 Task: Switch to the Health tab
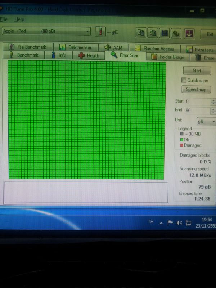click(89, 55)
